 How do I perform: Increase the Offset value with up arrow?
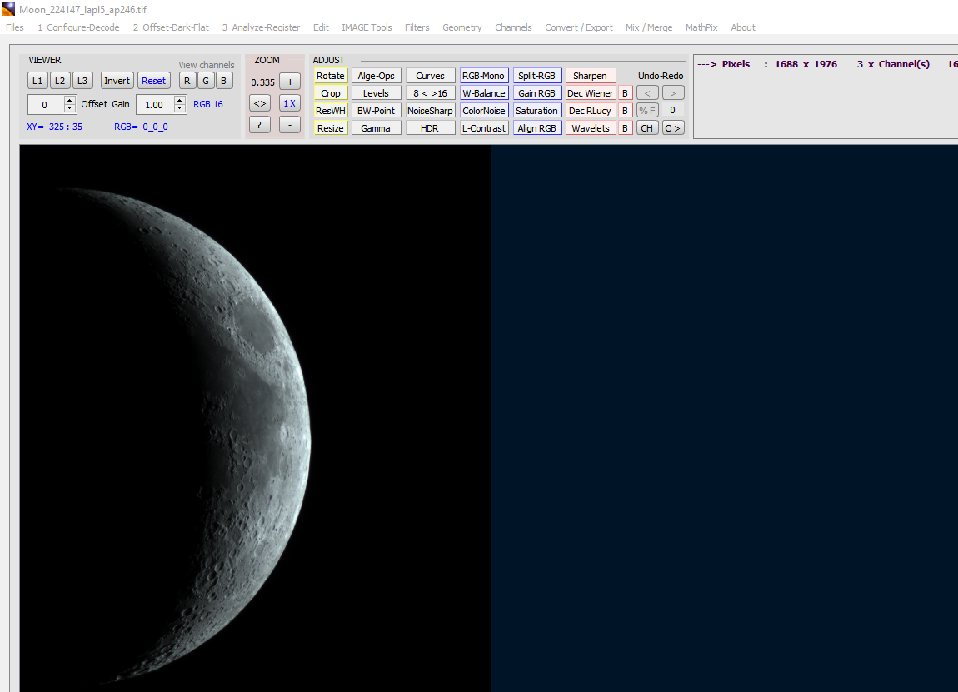70,100
